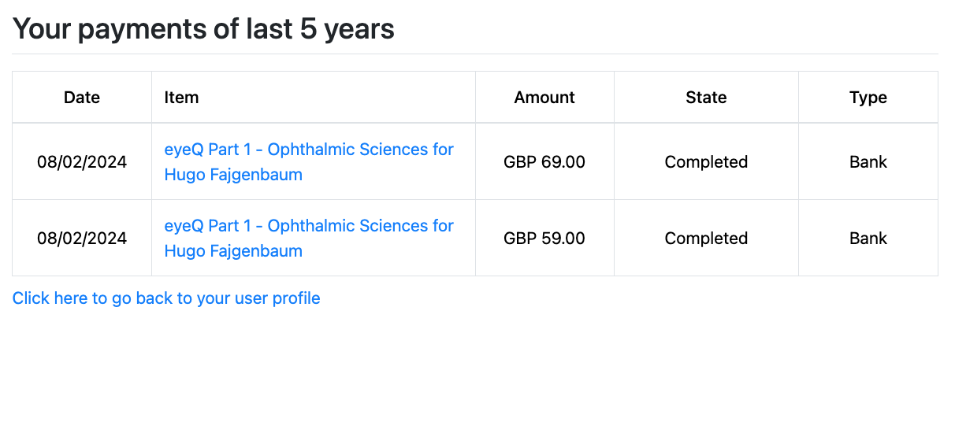Click Bank type in the GBP 59.00 row
This screenshot has height=444, width=955.
(x=868, y=239)
